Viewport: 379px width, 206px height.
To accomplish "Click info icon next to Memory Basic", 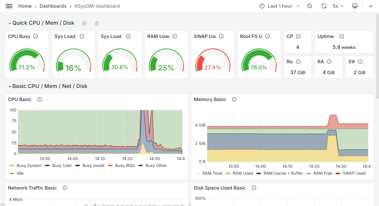I will pyautogui.click(x=234, y=99).
